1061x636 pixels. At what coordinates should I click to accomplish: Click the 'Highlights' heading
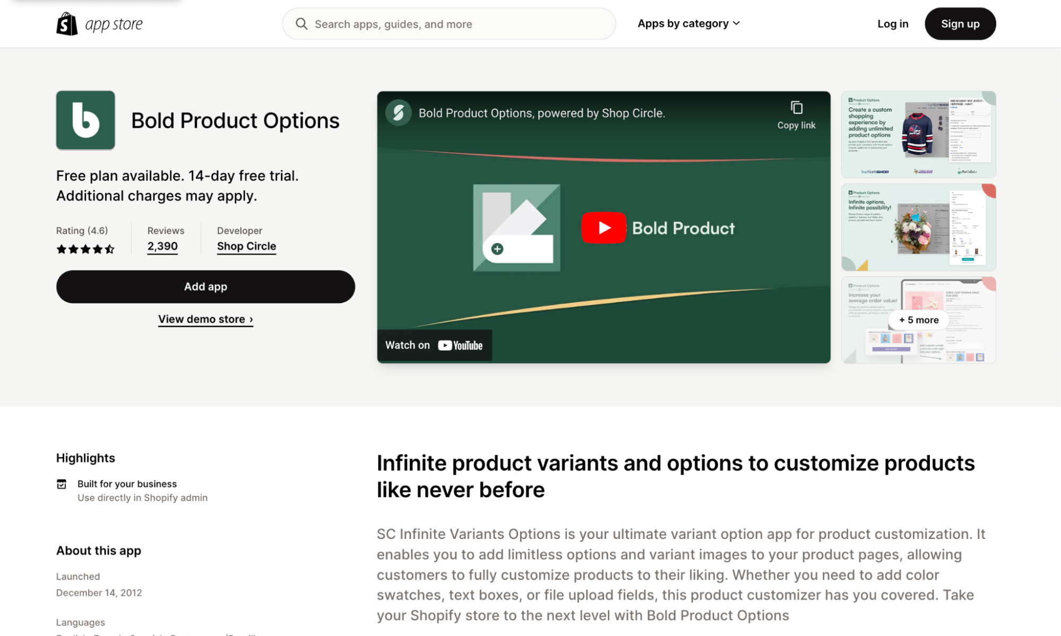[85, 458]
